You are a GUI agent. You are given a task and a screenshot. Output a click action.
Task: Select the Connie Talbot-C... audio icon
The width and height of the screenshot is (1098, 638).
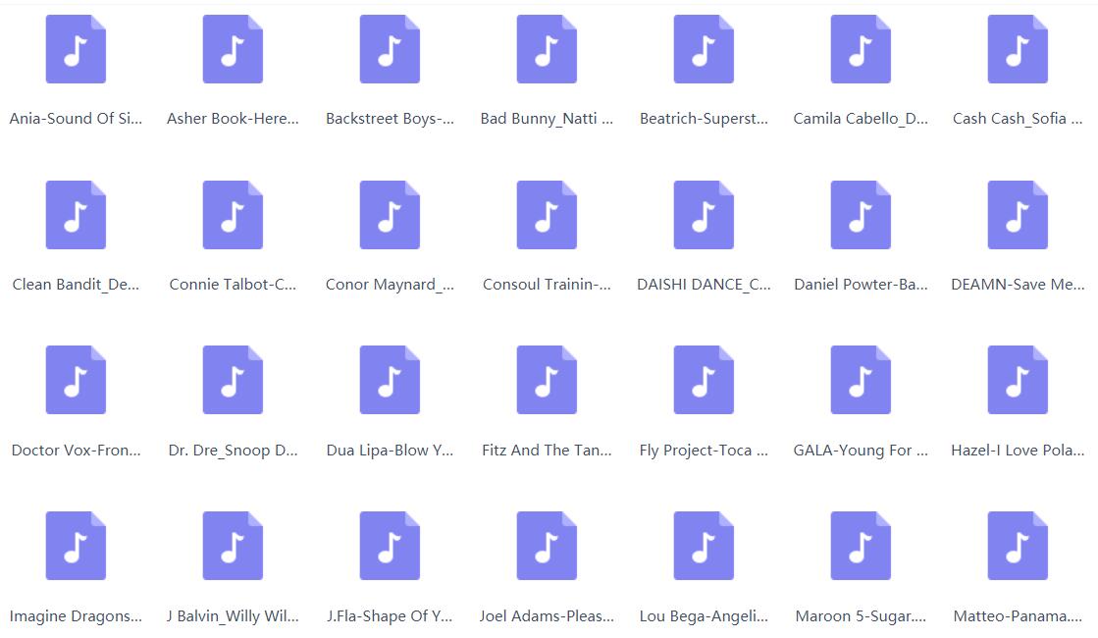[x=233, y=215]
